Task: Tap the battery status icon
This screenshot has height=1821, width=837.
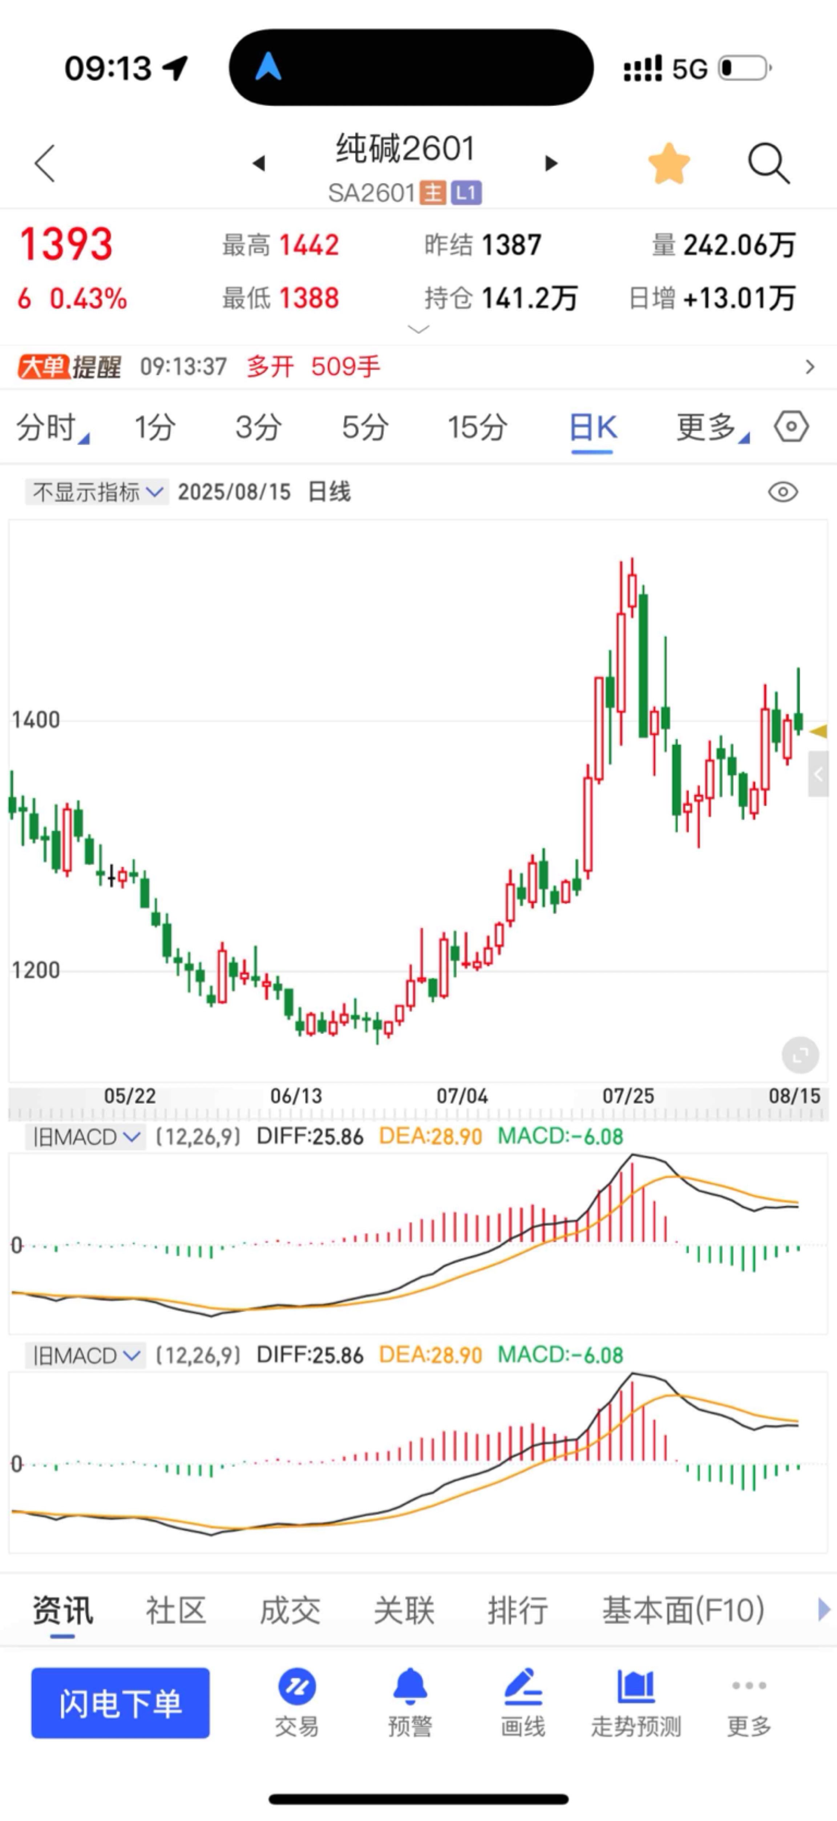Action: (x=745, y=69)
